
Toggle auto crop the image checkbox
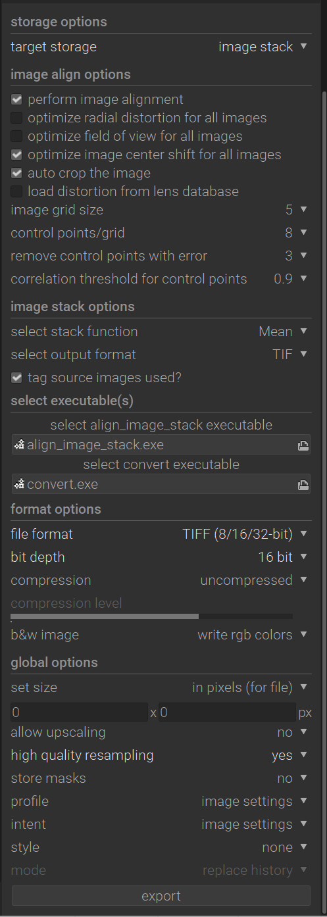coord(16,174)
